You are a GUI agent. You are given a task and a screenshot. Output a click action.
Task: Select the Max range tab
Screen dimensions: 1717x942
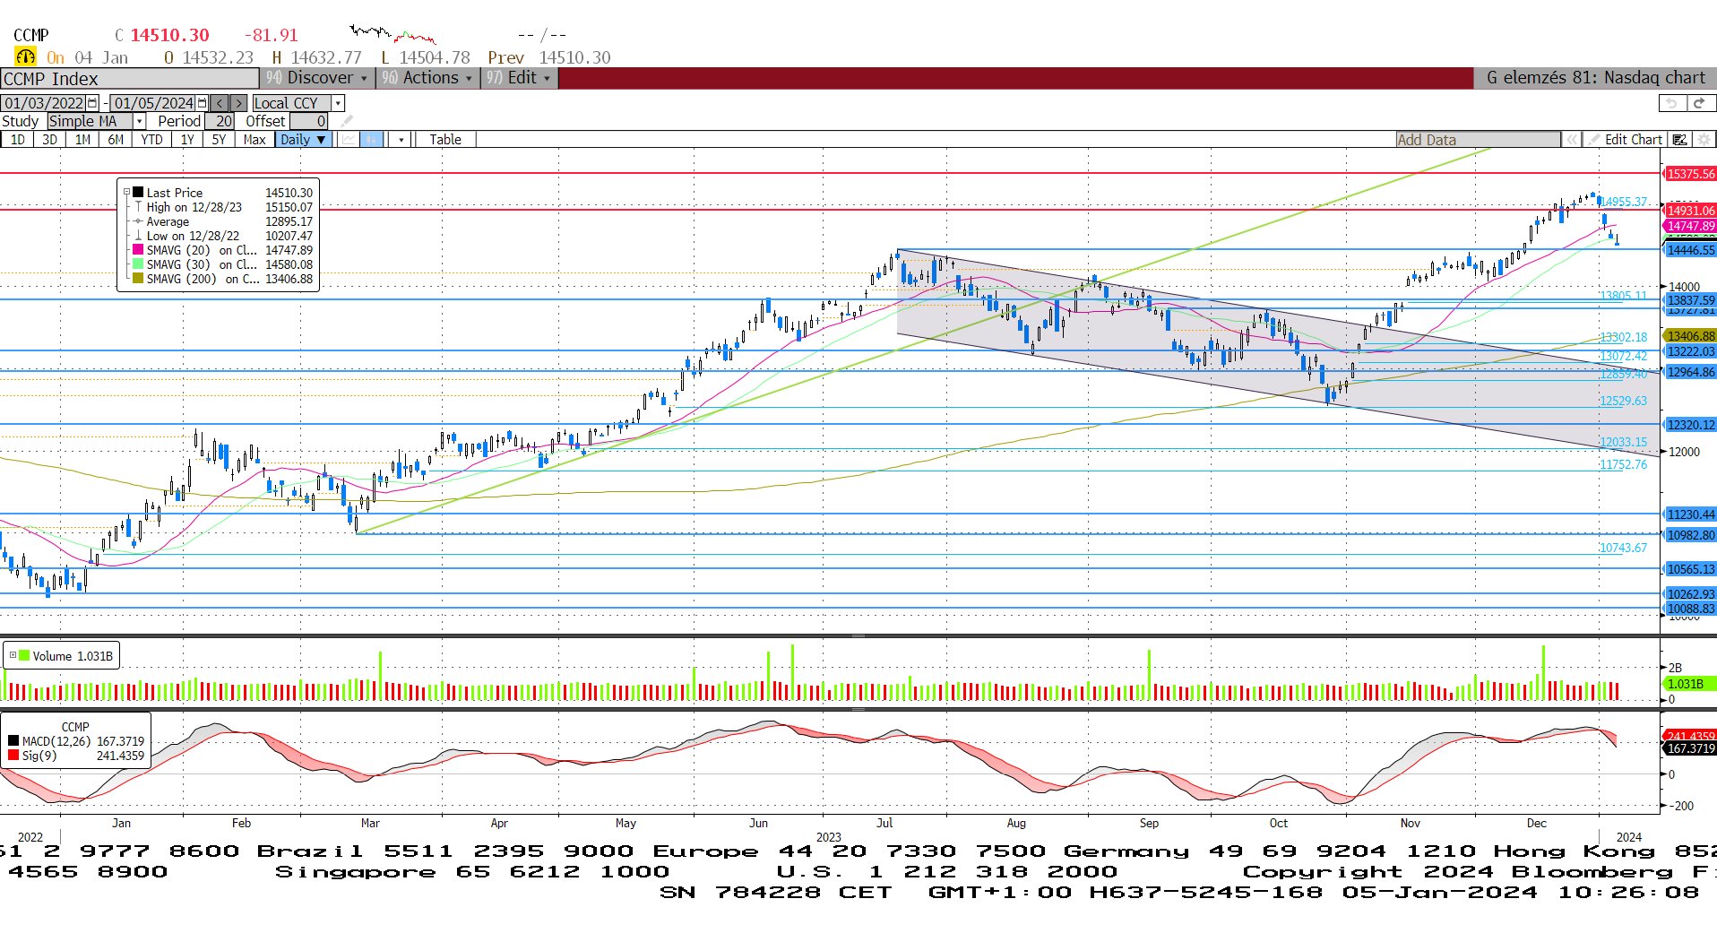(x=255, y=140)
